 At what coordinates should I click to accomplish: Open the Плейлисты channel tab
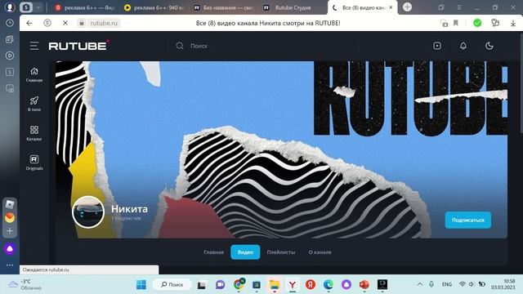click(x=281, y=252)
